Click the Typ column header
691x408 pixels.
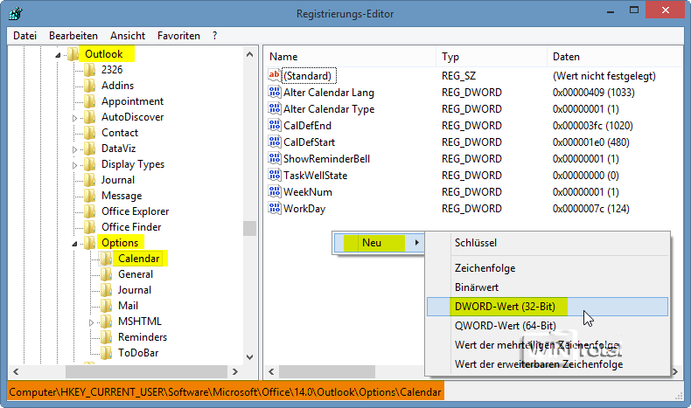click(x=492, y=57)
